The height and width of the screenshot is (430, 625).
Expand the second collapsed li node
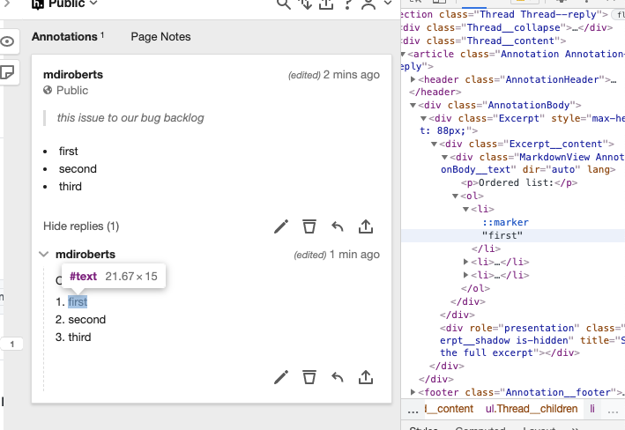pyautogui.click(x=465, y=262)
